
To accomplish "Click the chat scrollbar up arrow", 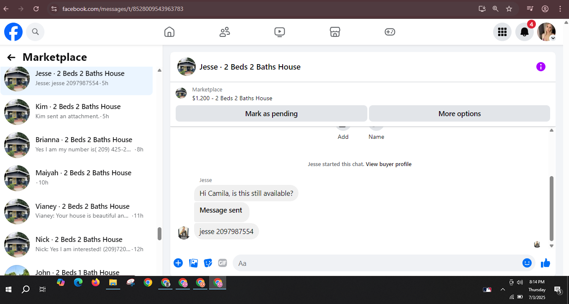I will (551, 130).
